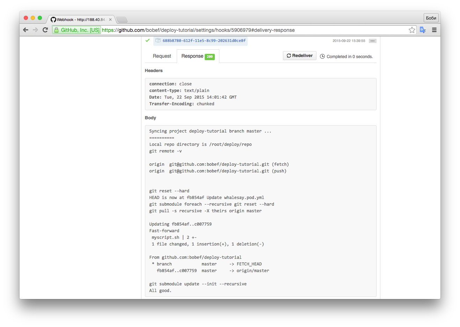Click '1 file changed, 1 insertion' line
Screen dimensions: 460x327
tap(208, 244)
